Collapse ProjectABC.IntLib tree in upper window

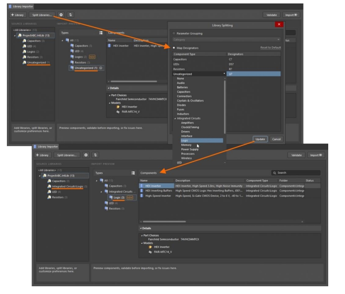tap(15, 35)
